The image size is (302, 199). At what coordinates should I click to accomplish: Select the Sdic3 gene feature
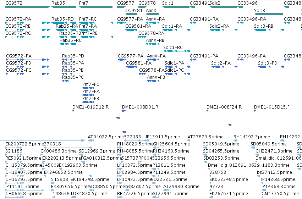click(269, 14)
